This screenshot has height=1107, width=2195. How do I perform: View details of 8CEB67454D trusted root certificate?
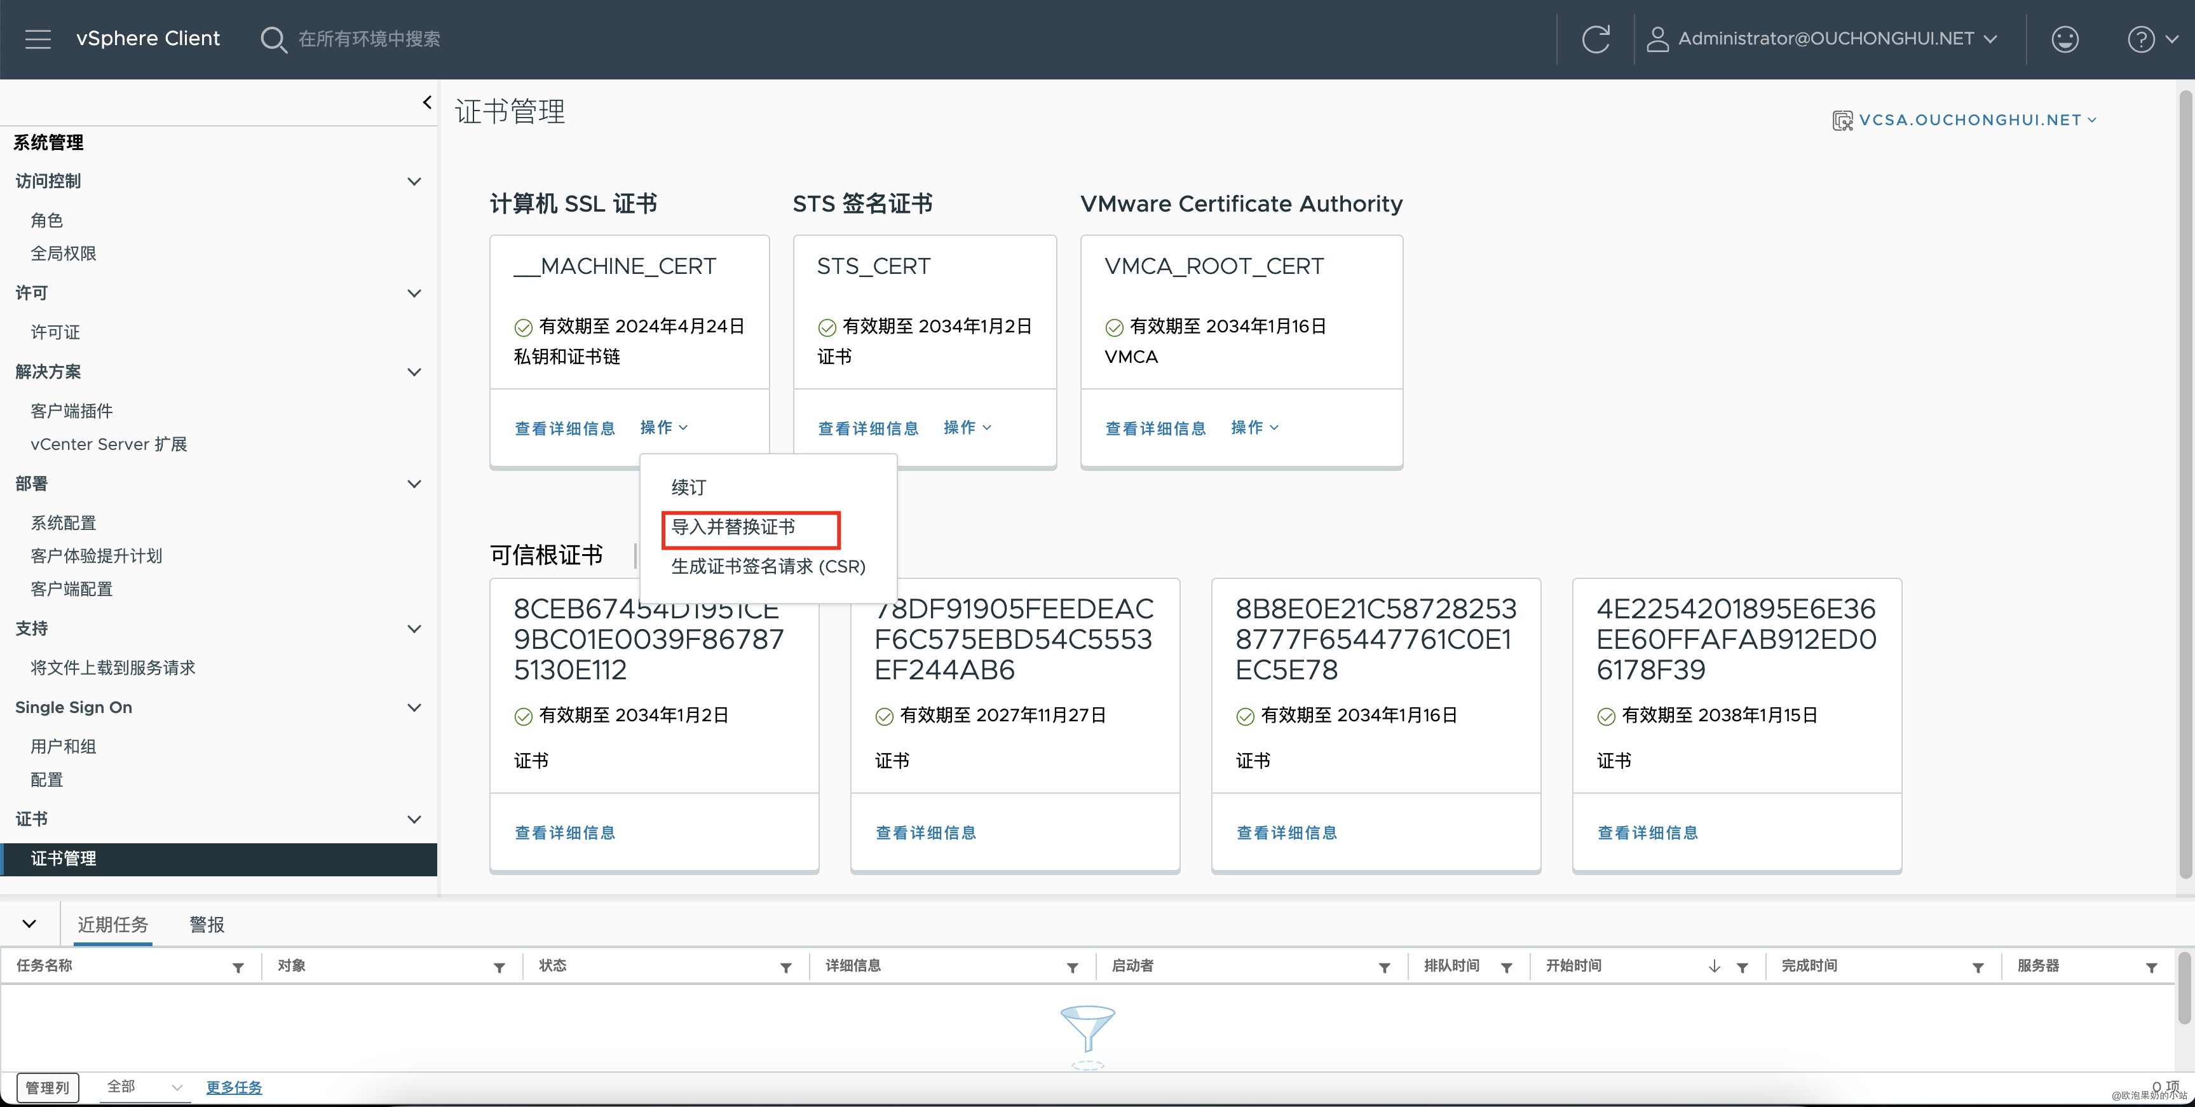[565, 832]
